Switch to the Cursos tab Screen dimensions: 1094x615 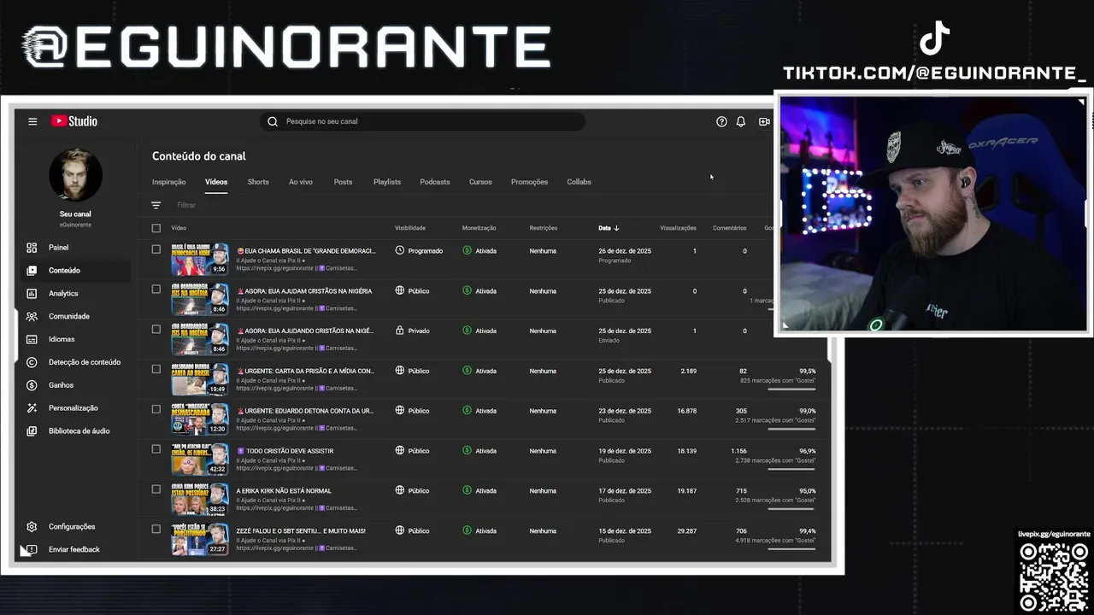(480, 182)
